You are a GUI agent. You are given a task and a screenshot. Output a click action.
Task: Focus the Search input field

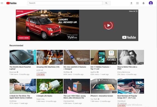point(65,3)
